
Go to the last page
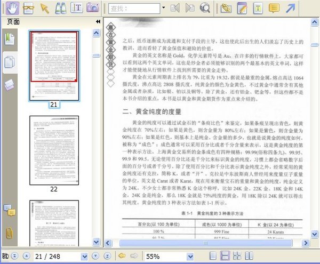(x=107, y=256)
